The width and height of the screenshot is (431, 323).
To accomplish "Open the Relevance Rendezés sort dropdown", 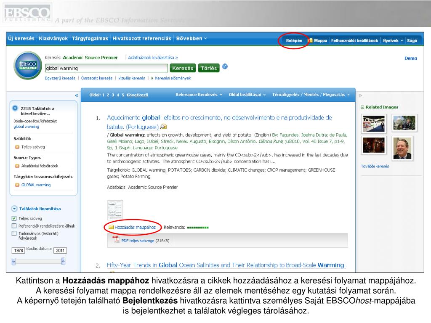I will 199,95.
